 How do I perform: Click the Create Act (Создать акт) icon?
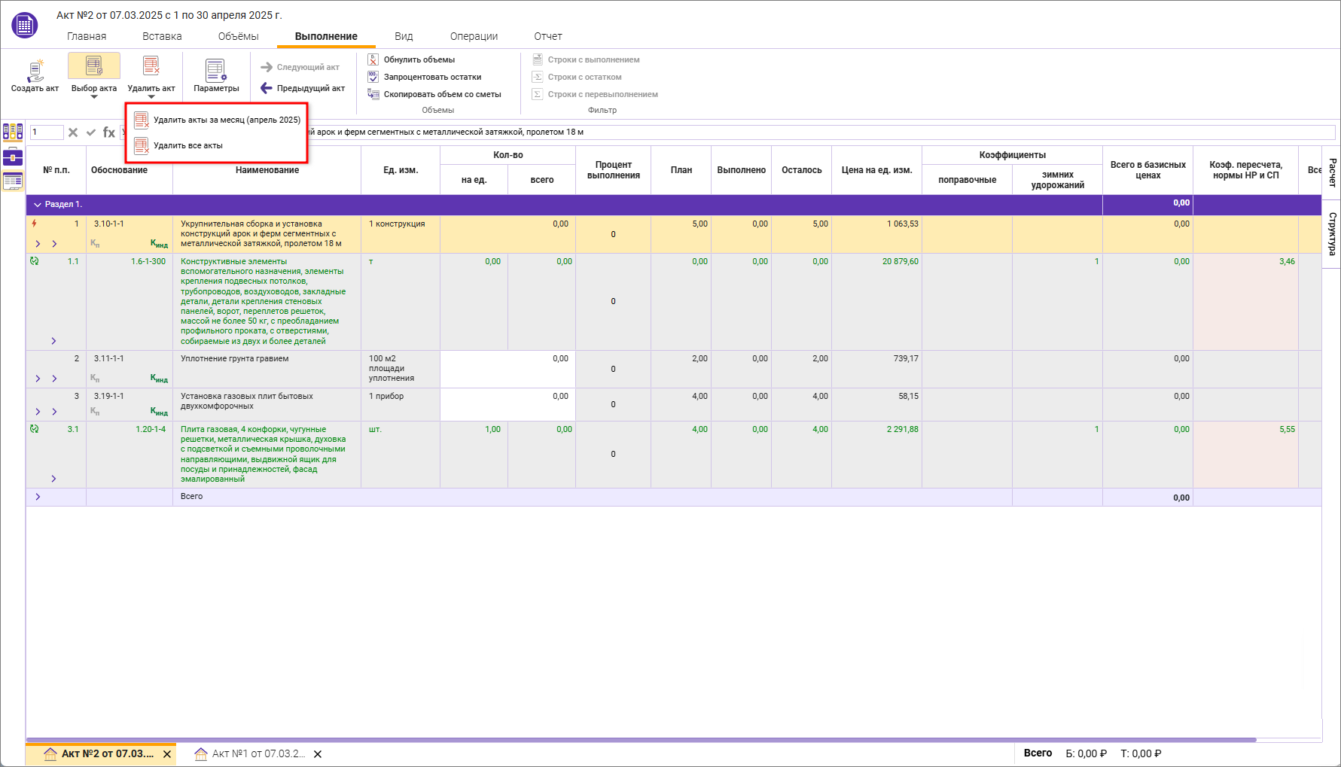(35, 72)
